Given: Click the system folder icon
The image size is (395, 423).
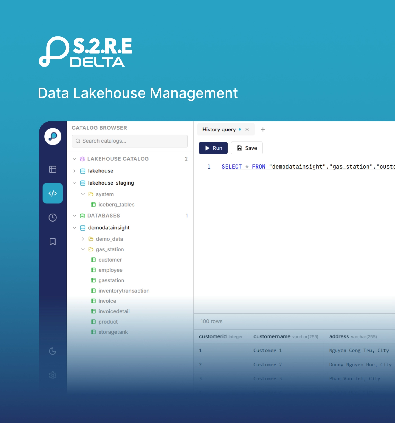Looking at the screenshot, I should tap(91, 194).
